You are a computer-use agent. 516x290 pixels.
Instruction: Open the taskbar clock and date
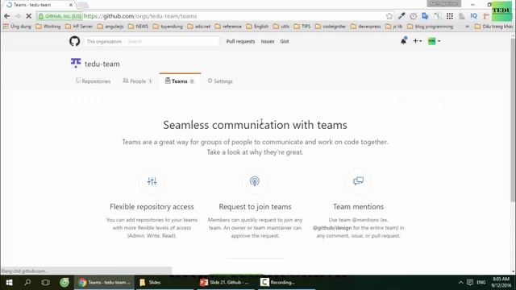click(x=501, y=283)
